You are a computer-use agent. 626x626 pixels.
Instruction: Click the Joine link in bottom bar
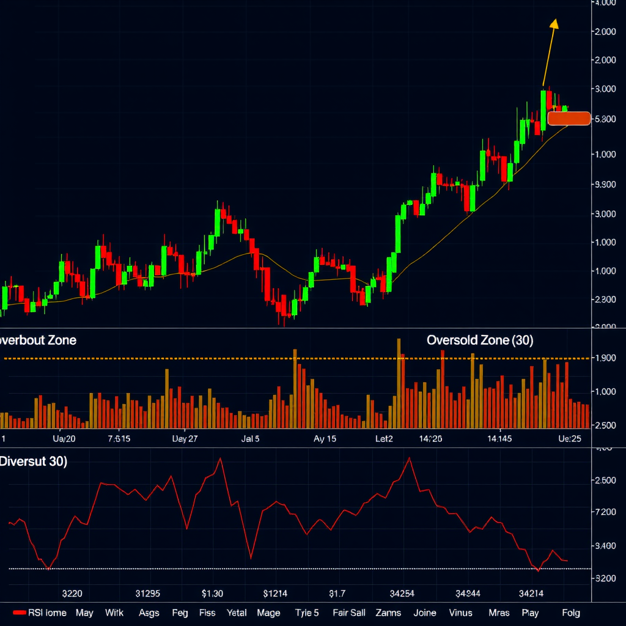point(425,613)
